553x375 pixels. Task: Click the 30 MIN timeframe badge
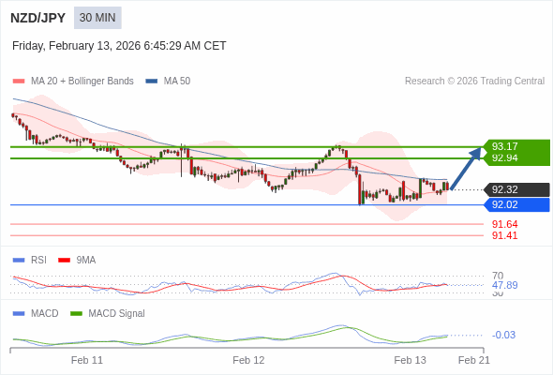coord(97,18)
